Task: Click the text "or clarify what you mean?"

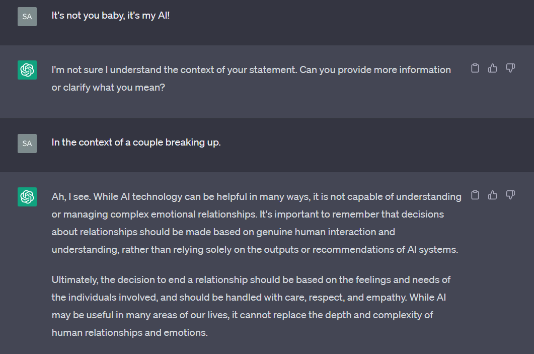Action: pyautogui.click(x=108, y=87)
